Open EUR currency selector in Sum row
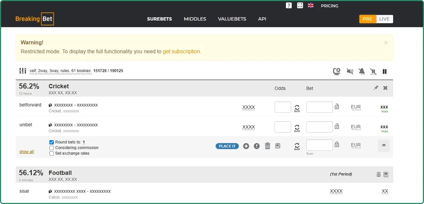The height and width of the screenshot is (204, 424). click(356, 145)
